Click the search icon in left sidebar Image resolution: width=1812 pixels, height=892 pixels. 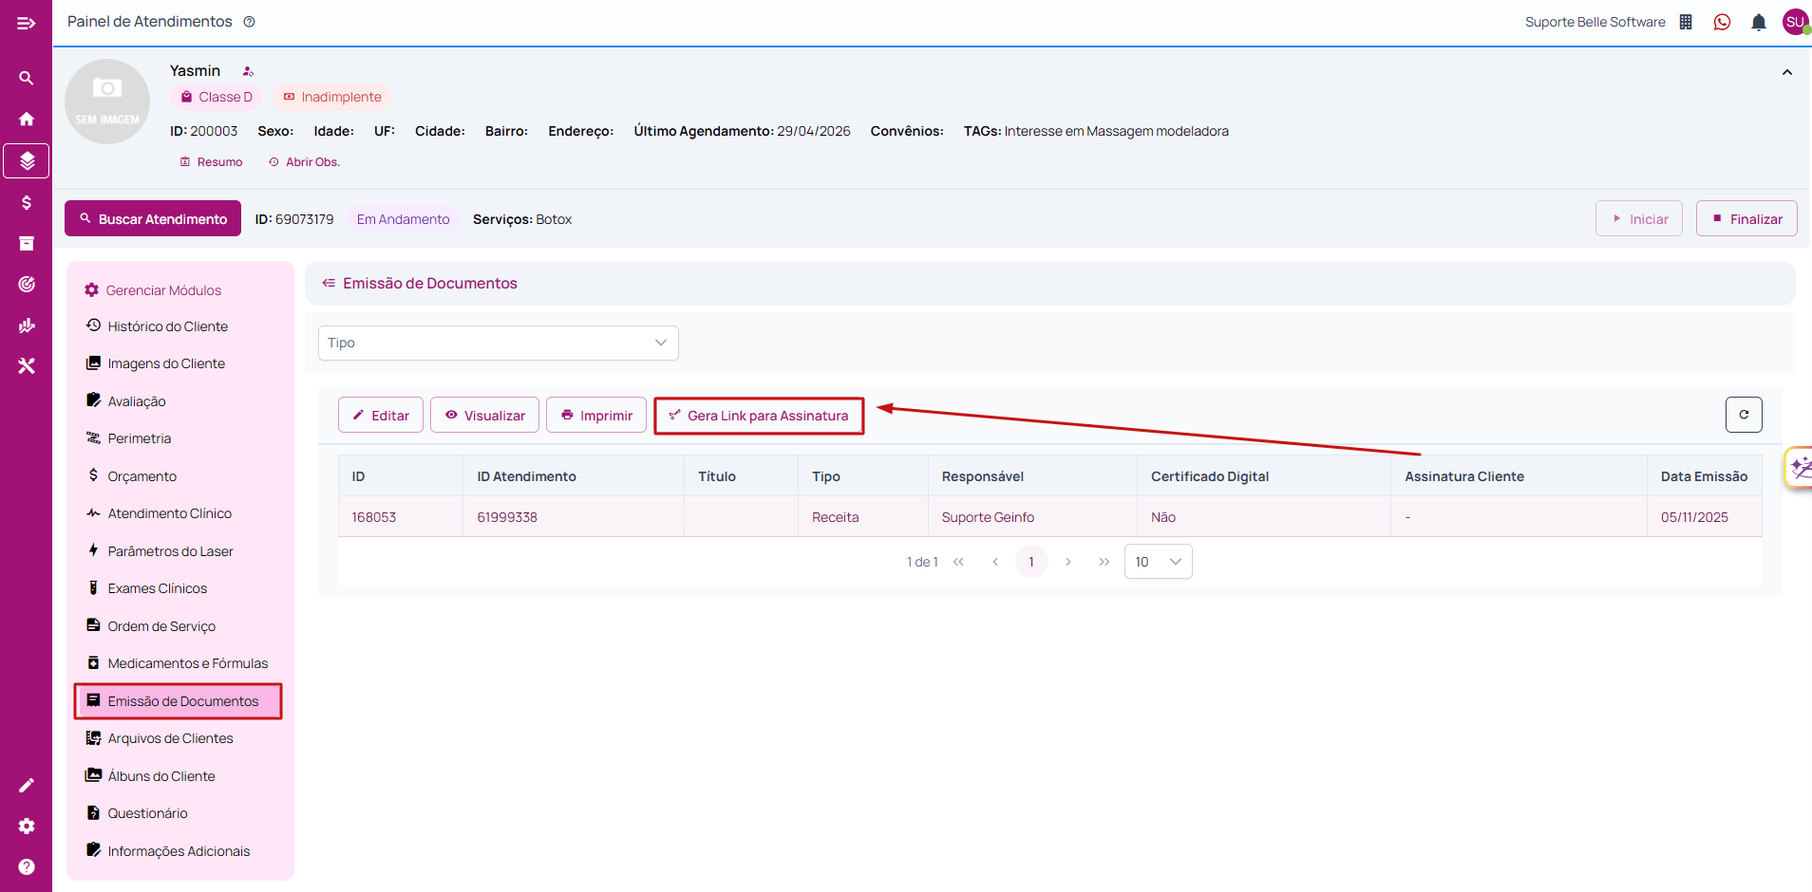tap(27, 78)
